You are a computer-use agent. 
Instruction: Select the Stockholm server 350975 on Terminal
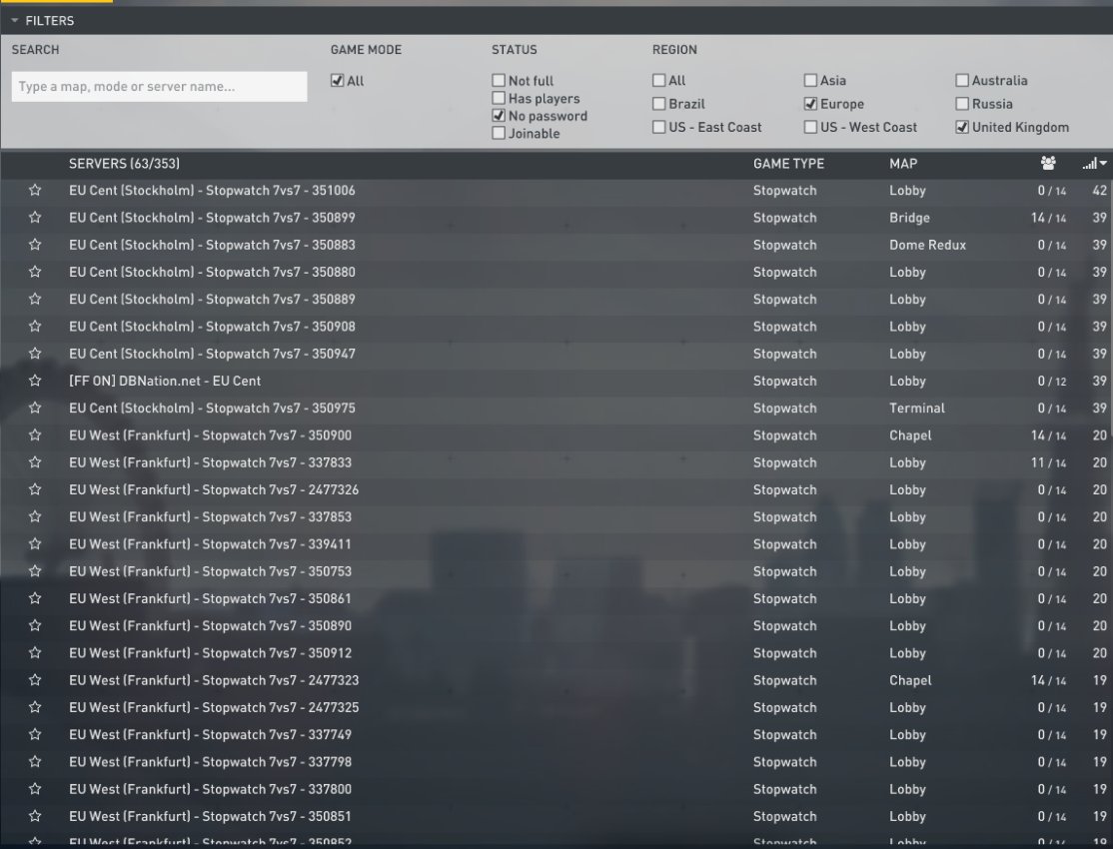[212, 409]
